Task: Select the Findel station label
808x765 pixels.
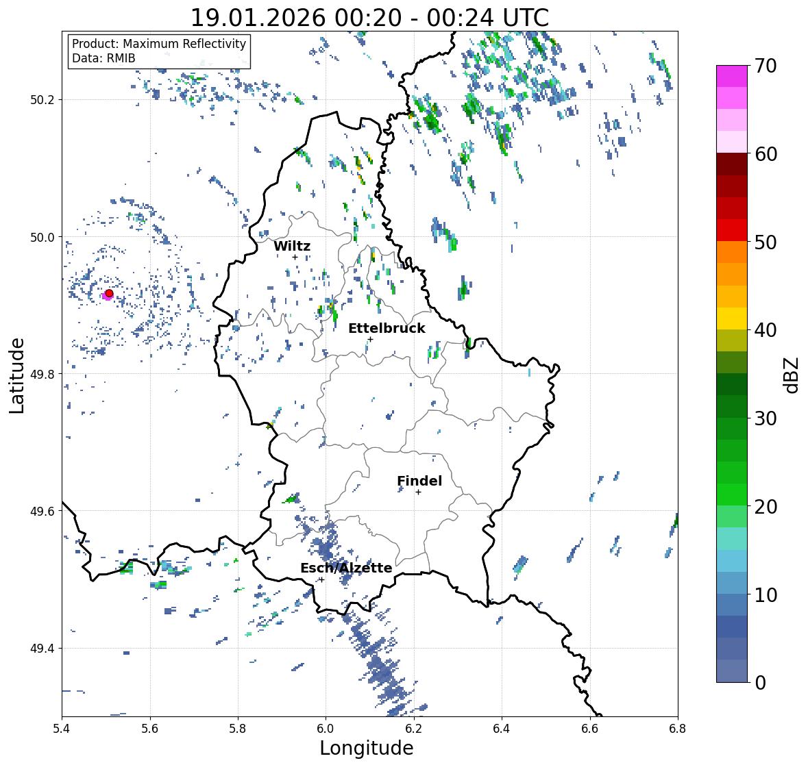Action: [419, 481]
